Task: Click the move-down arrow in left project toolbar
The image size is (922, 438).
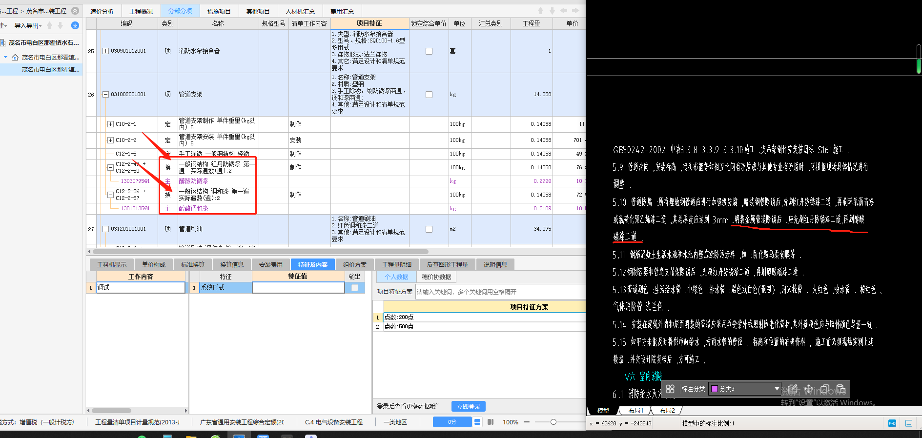Action: coord(61,25)
